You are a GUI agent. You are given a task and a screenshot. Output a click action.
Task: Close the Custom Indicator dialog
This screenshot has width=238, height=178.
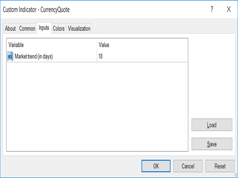click(x=229, y=10)
